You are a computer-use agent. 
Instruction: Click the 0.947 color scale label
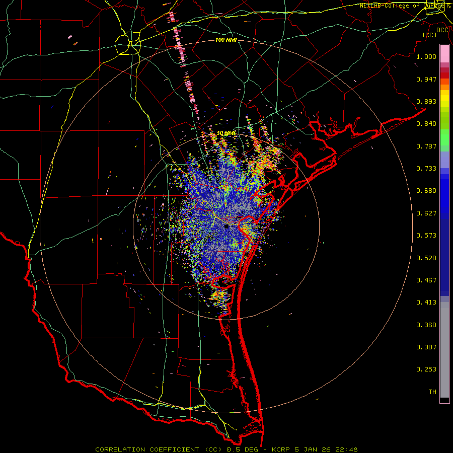point(426,79)
